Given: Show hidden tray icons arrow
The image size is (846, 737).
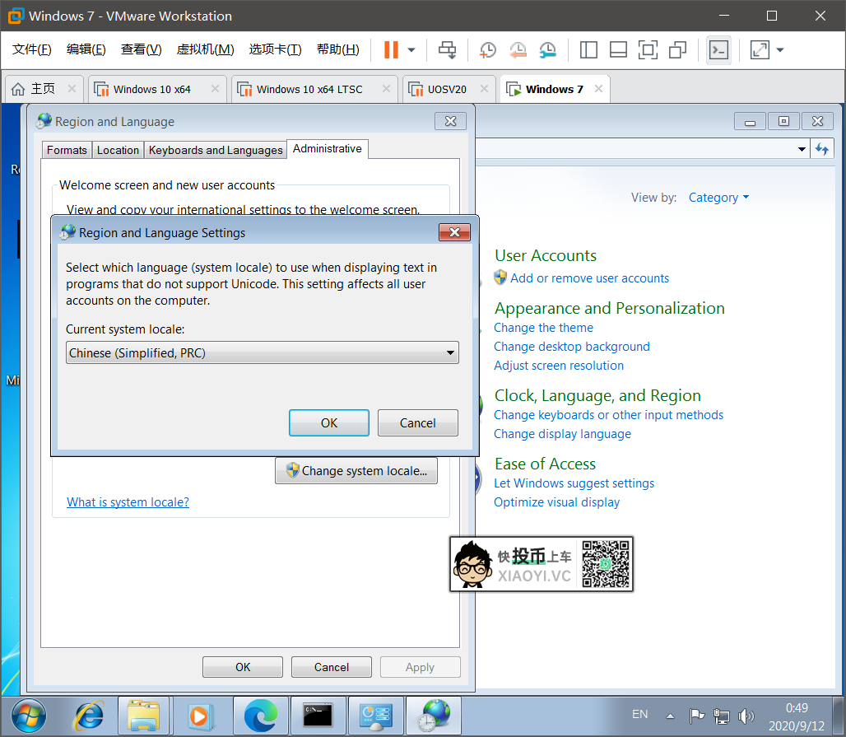Looking at the screenshot, I should coord(670,716).
